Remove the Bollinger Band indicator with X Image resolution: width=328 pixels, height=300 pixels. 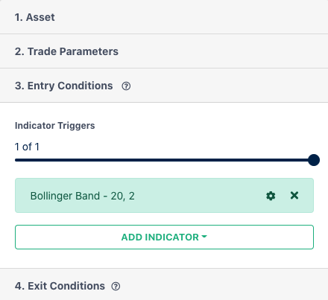click(294, 196)
